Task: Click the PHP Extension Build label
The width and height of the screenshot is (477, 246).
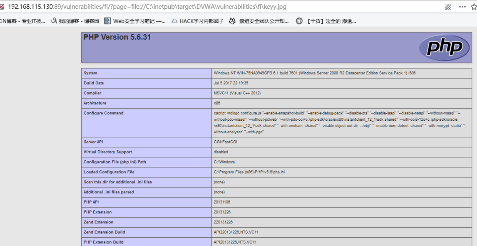Action: [x=103, y=242]
